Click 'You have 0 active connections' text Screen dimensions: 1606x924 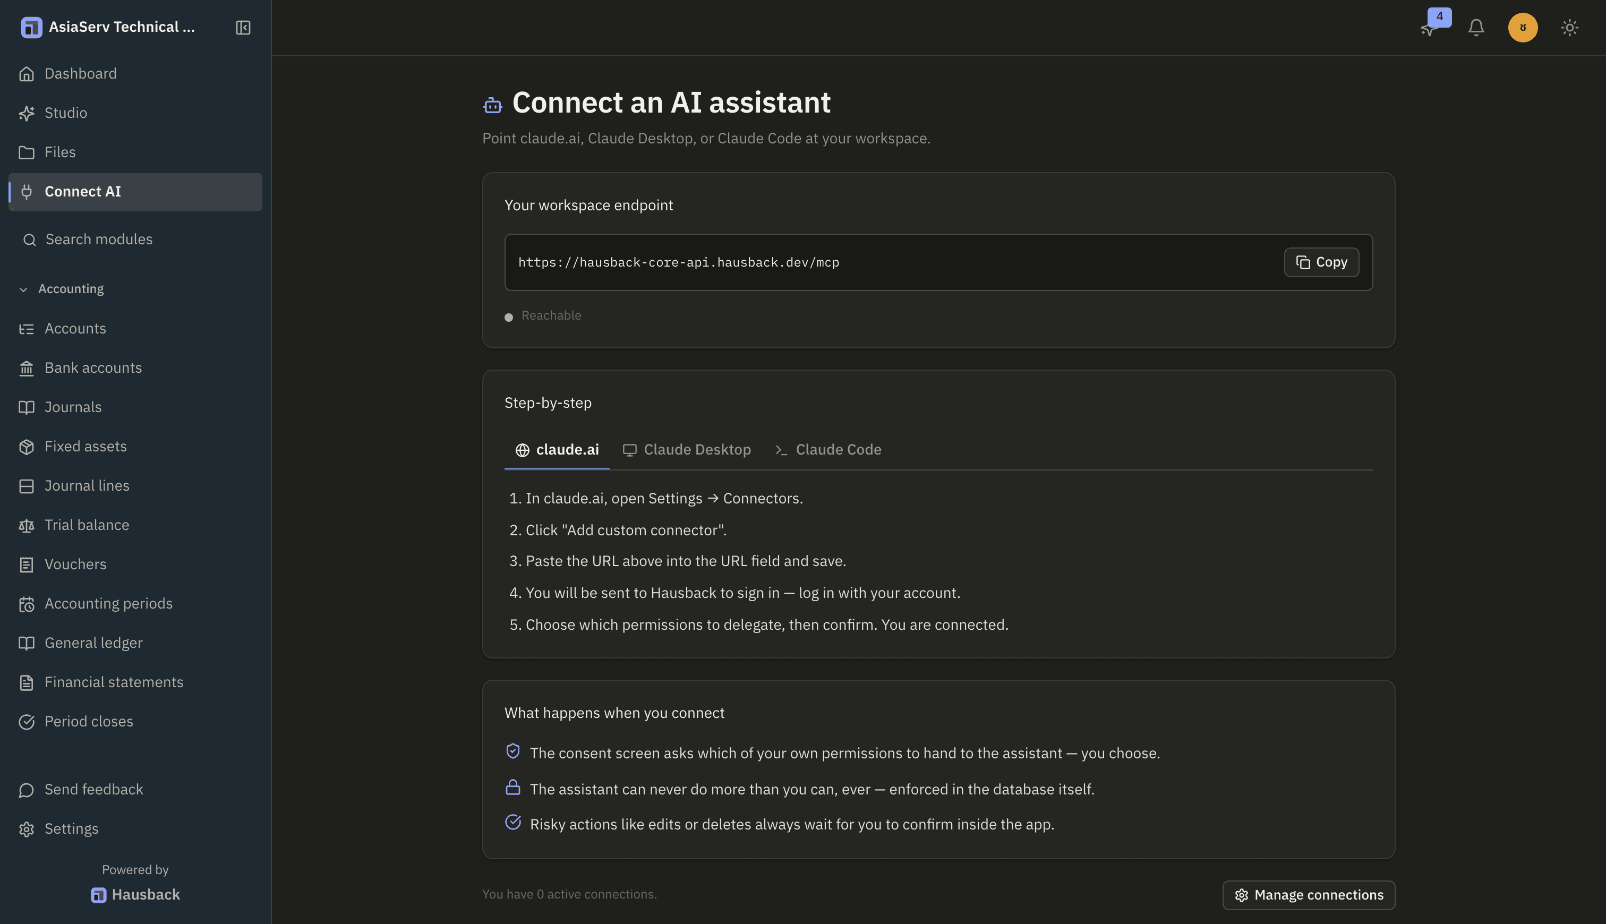click(569, 895)
